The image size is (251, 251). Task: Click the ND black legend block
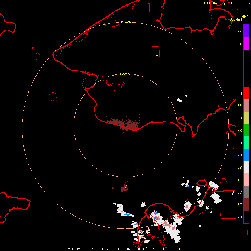[x=246, y=217]
